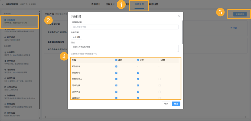Click the dialog's vertical scrollbar thumb
Image resolution: width=251 pixels, height=121 pixels.
[182, 32]
